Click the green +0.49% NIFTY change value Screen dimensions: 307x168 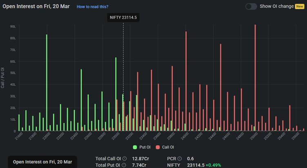point(214,165)
